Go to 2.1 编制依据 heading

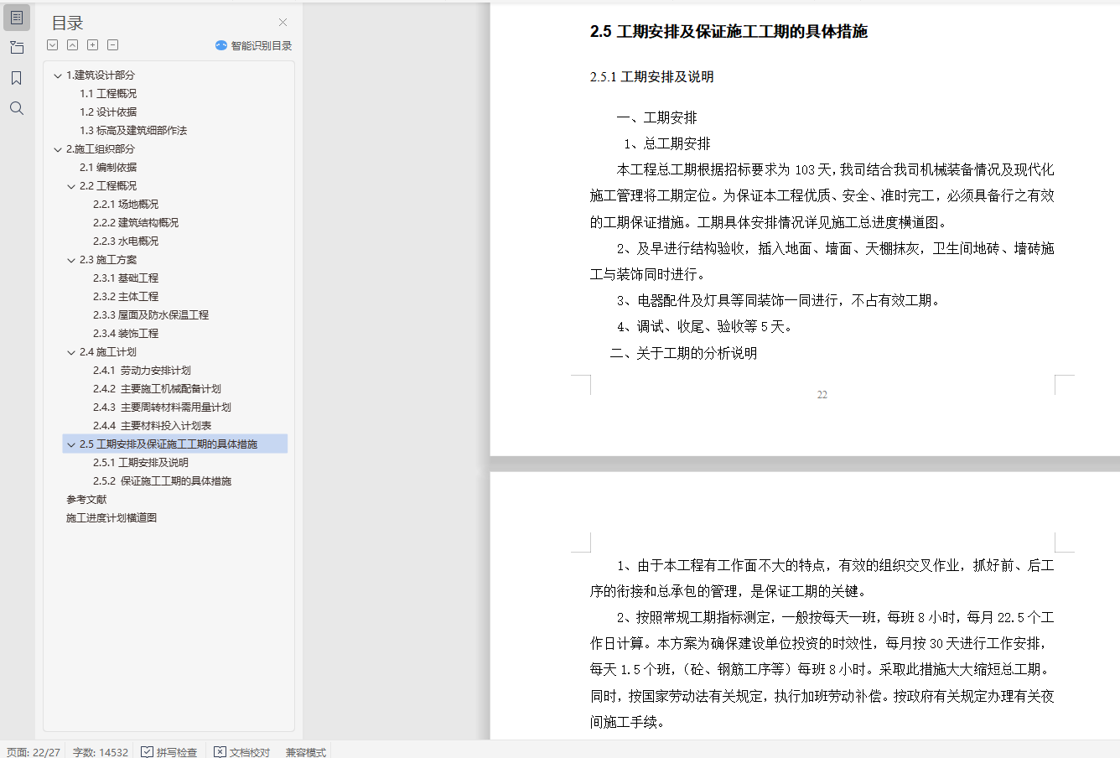[108, 168]
